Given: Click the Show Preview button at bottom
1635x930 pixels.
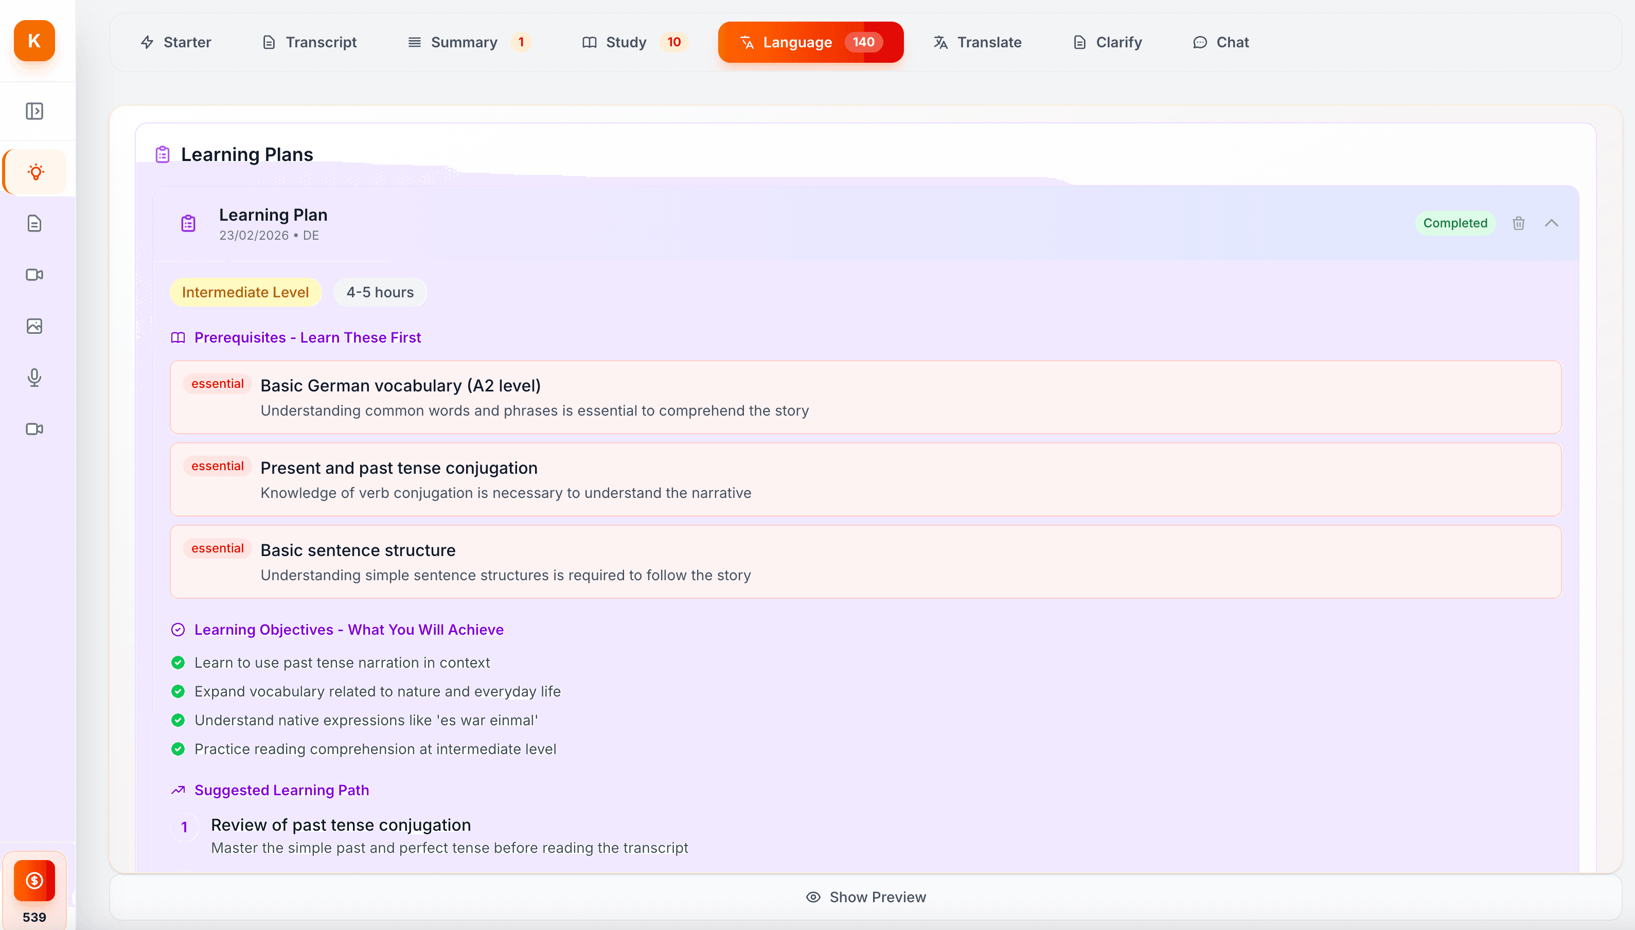Looking at the screenshot, I should 866,896.
